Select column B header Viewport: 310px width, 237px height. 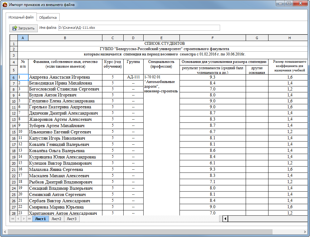coord(65,38)
